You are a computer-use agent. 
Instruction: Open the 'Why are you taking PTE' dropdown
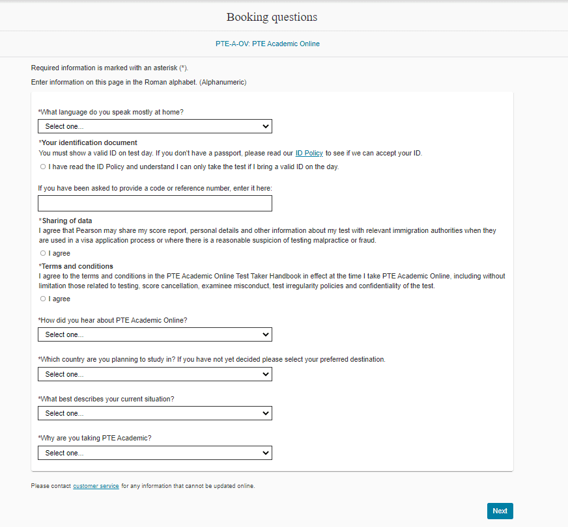[x=154, y=453]
